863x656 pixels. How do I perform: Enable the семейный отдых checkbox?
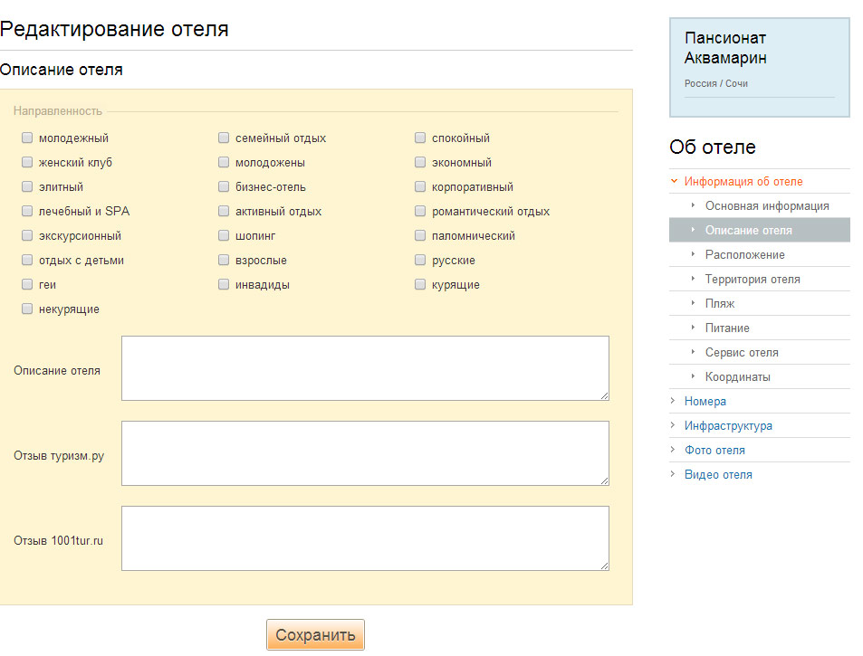coord(224,138)
